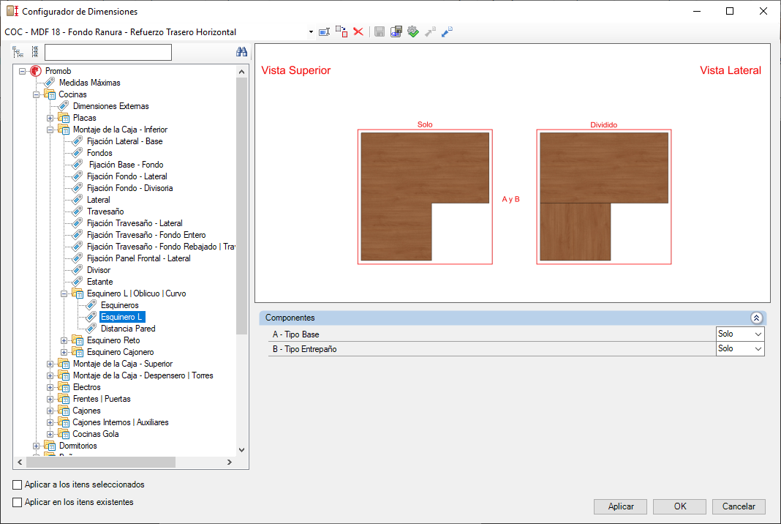Click the duplicate configuration toolbar icon
The width and height of the screenshot is (781, 524).
click(342, 32)
